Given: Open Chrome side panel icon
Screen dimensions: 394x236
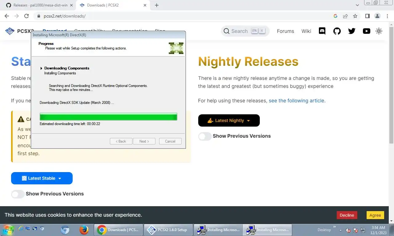Looking at the screenshot, I should (368, 16).
